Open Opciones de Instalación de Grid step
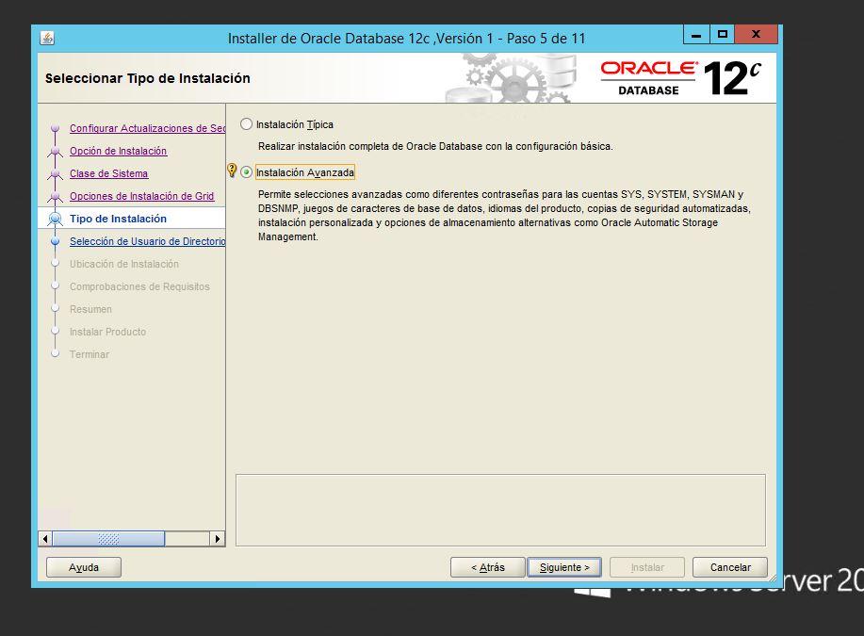Image resolution: width=864 pixels, height=636 pixels. pos(141,196)
